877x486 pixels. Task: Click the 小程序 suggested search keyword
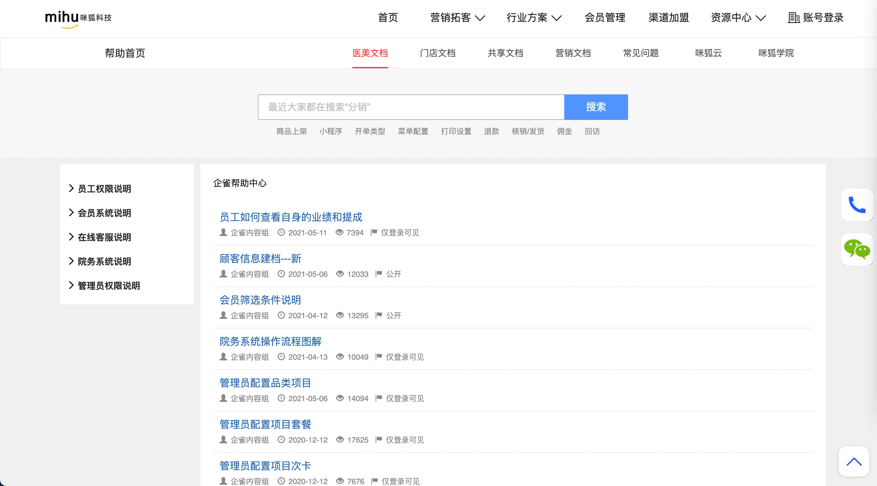click(x=331, y=131)
